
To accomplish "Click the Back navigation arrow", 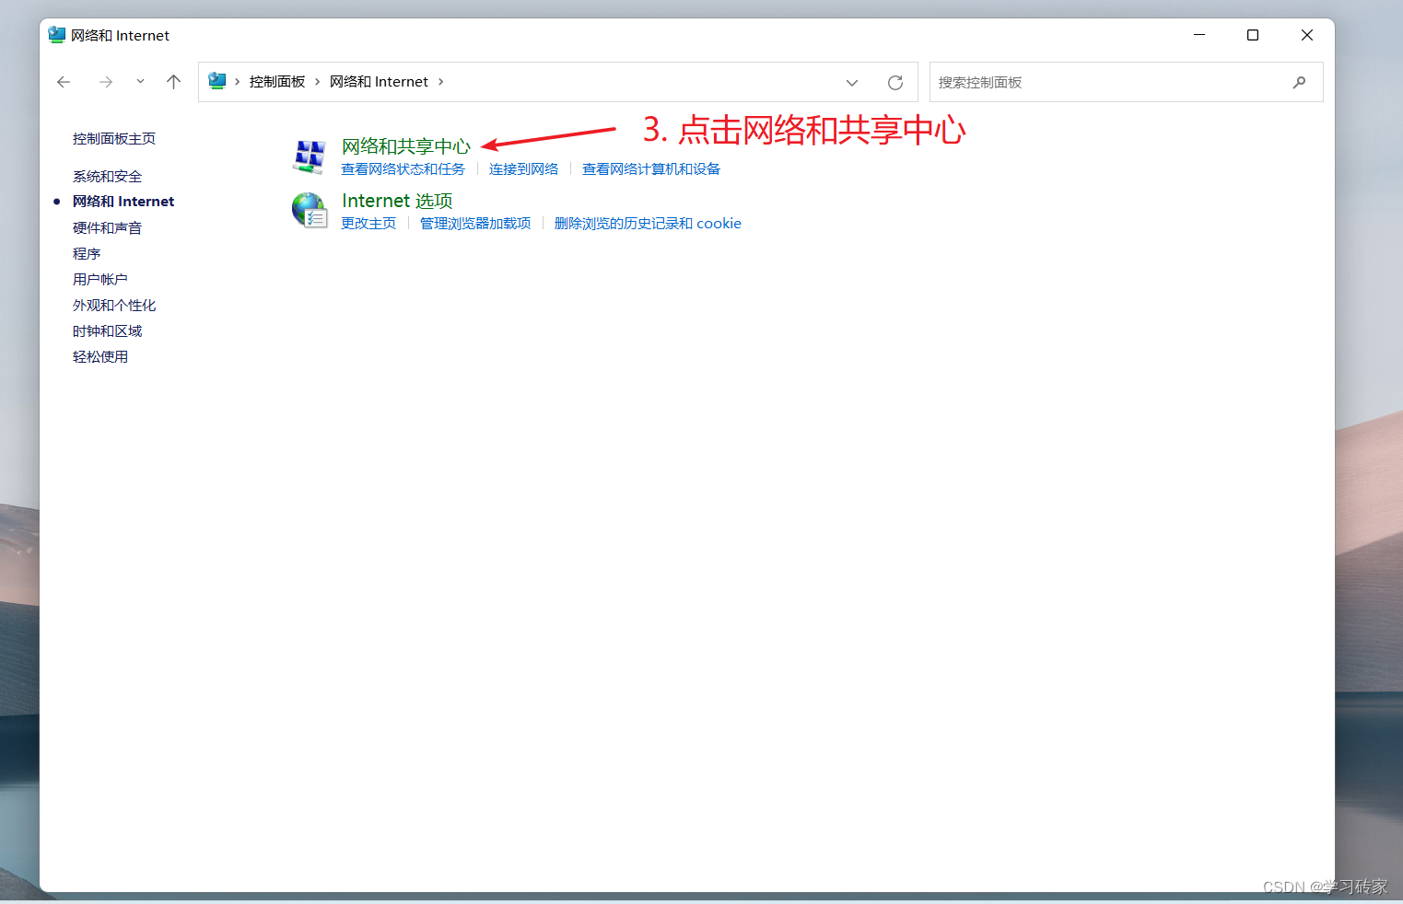I will (64, 82).
